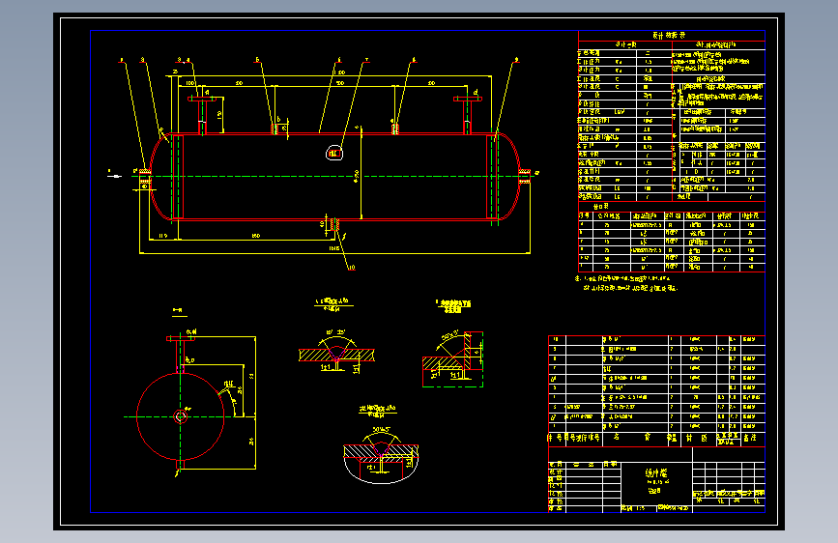
Task: Click the item 10 row in the parts list
Action: 657,339
